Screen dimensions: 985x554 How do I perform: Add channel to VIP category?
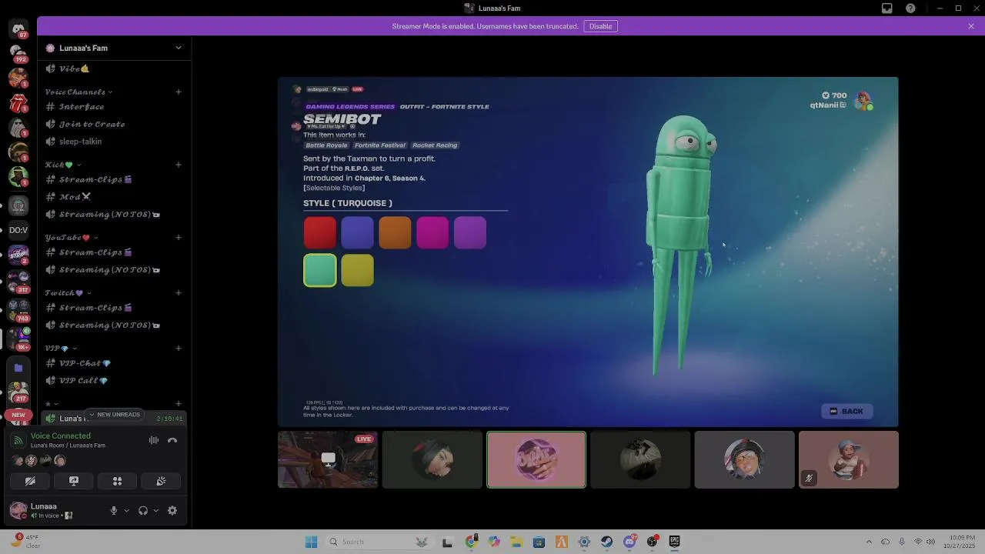click(x=179, y=349)
